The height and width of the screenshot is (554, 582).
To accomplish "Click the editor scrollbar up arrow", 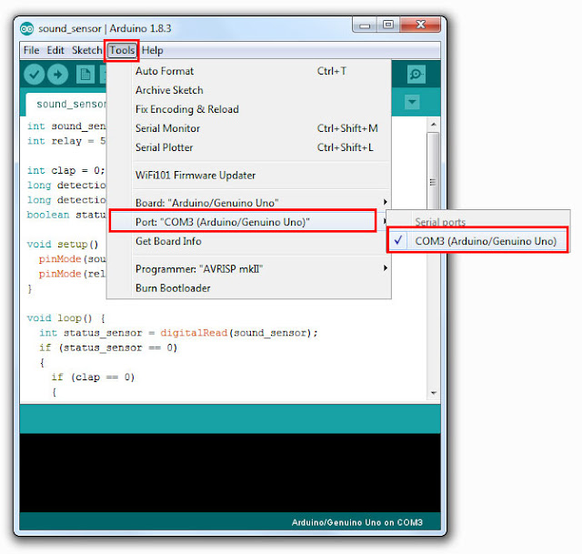I will click(x=433, y=125).
